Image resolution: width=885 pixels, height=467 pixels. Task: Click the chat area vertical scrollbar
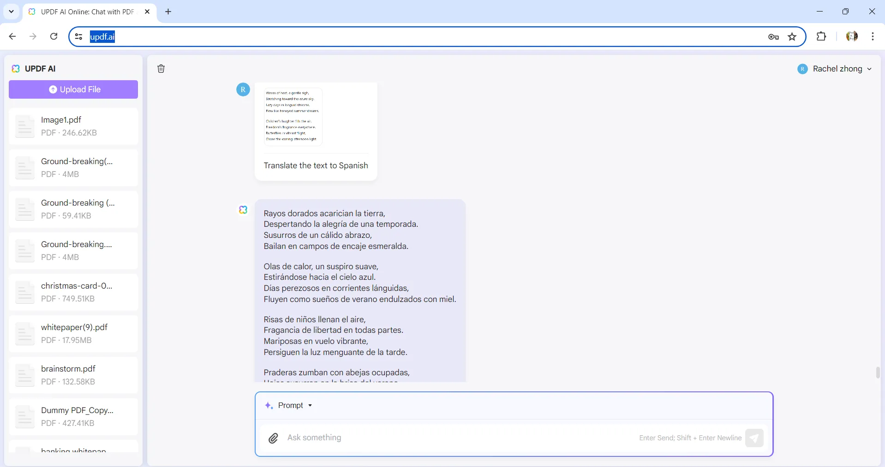pos(878,372)
